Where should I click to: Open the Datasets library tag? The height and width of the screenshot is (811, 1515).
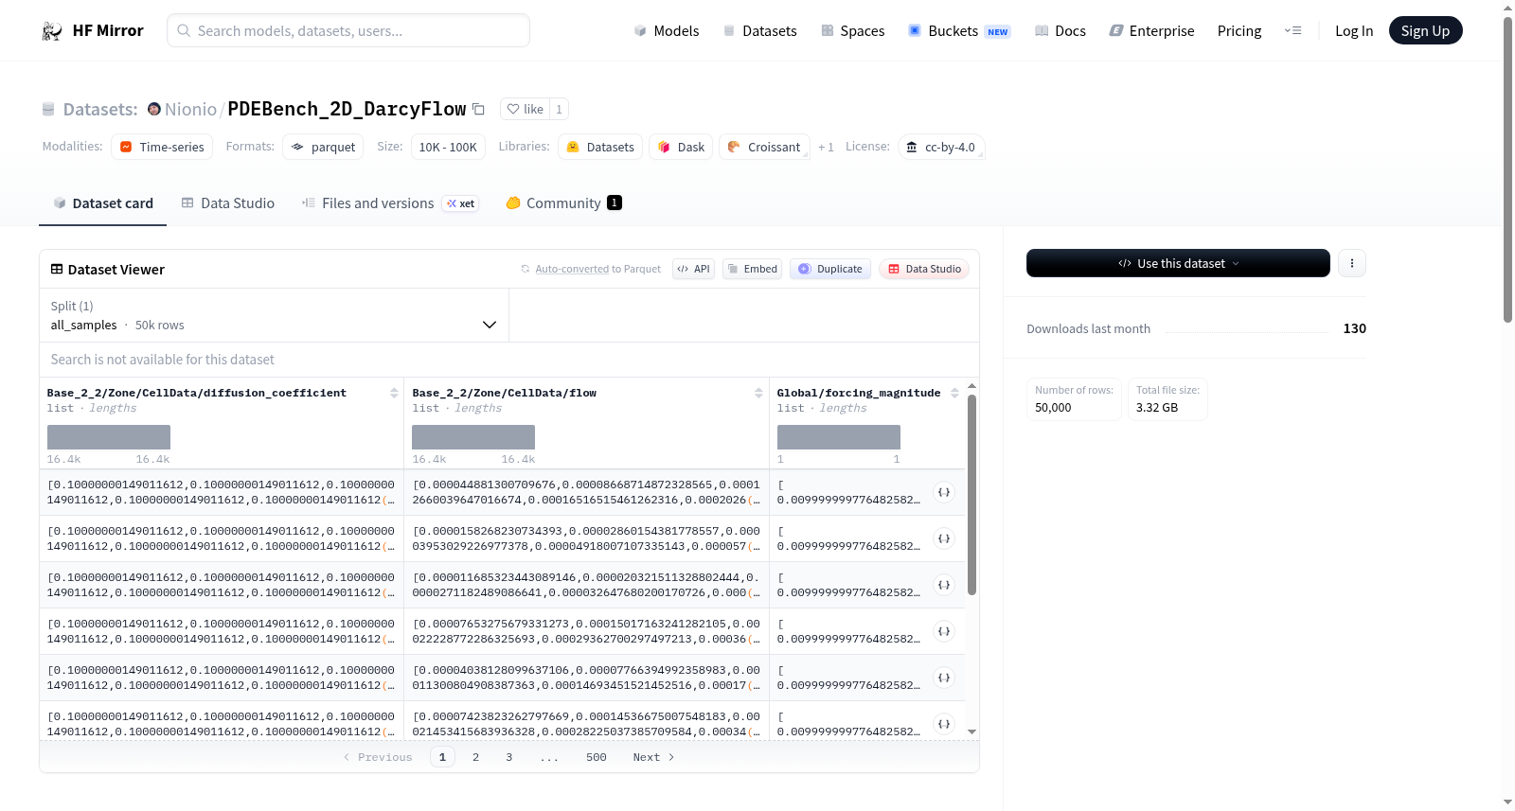pyautogui.click(x=600, y=147)
